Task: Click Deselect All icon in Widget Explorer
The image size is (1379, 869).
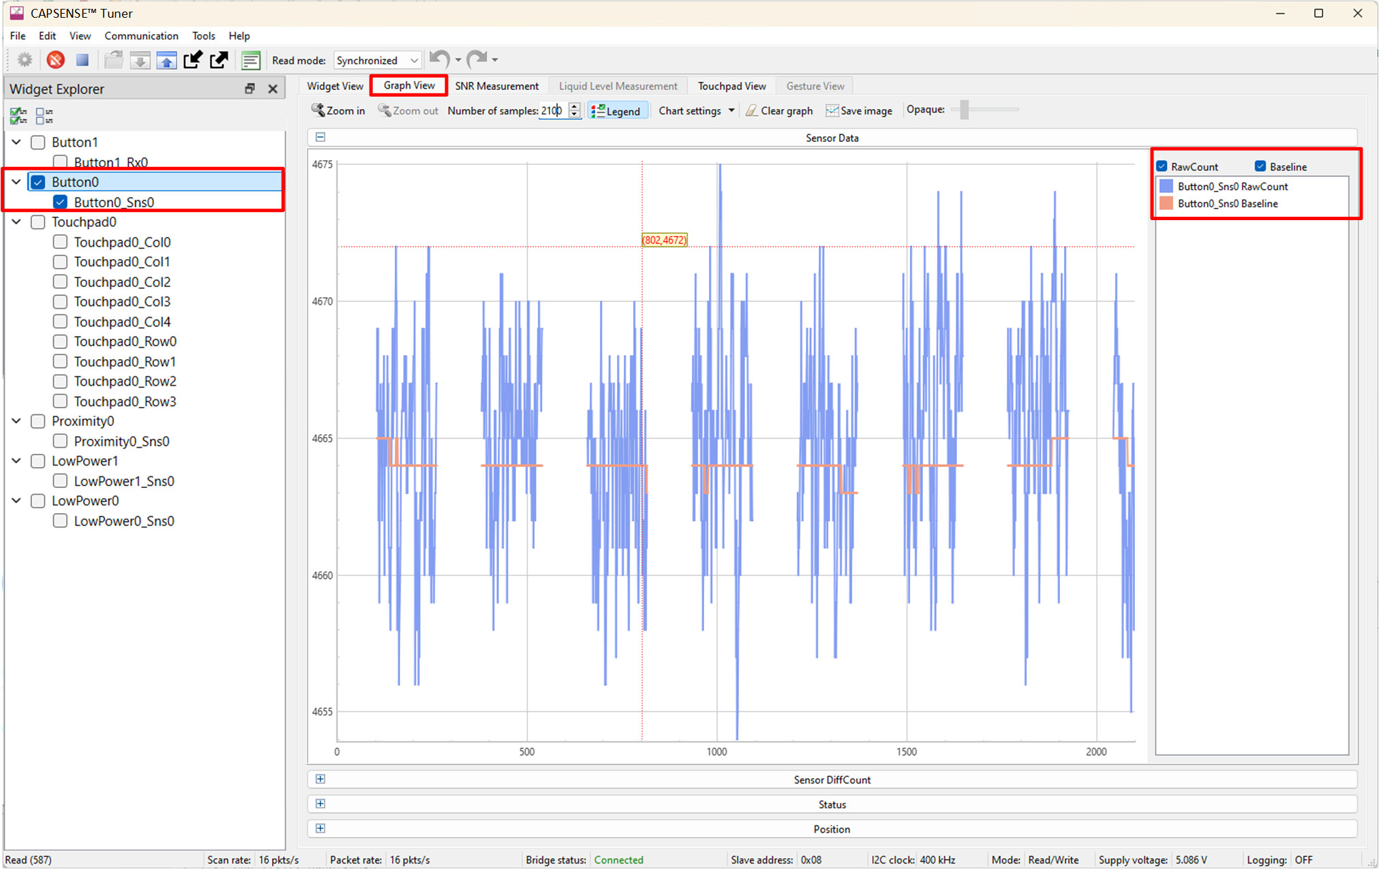Action: click(44, 116)
